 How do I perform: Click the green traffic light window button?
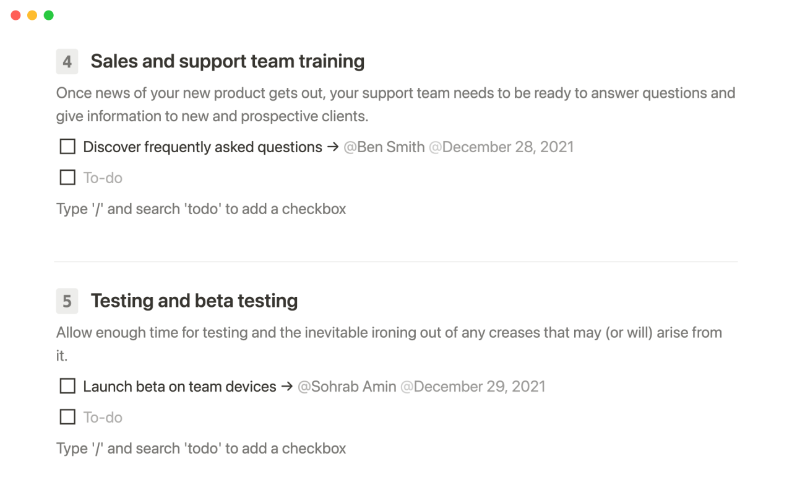click(48, 15)
